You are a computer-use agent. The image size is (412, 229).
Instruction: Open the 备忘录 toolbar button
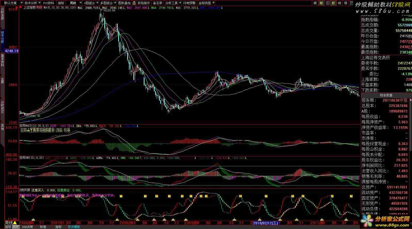157,3
